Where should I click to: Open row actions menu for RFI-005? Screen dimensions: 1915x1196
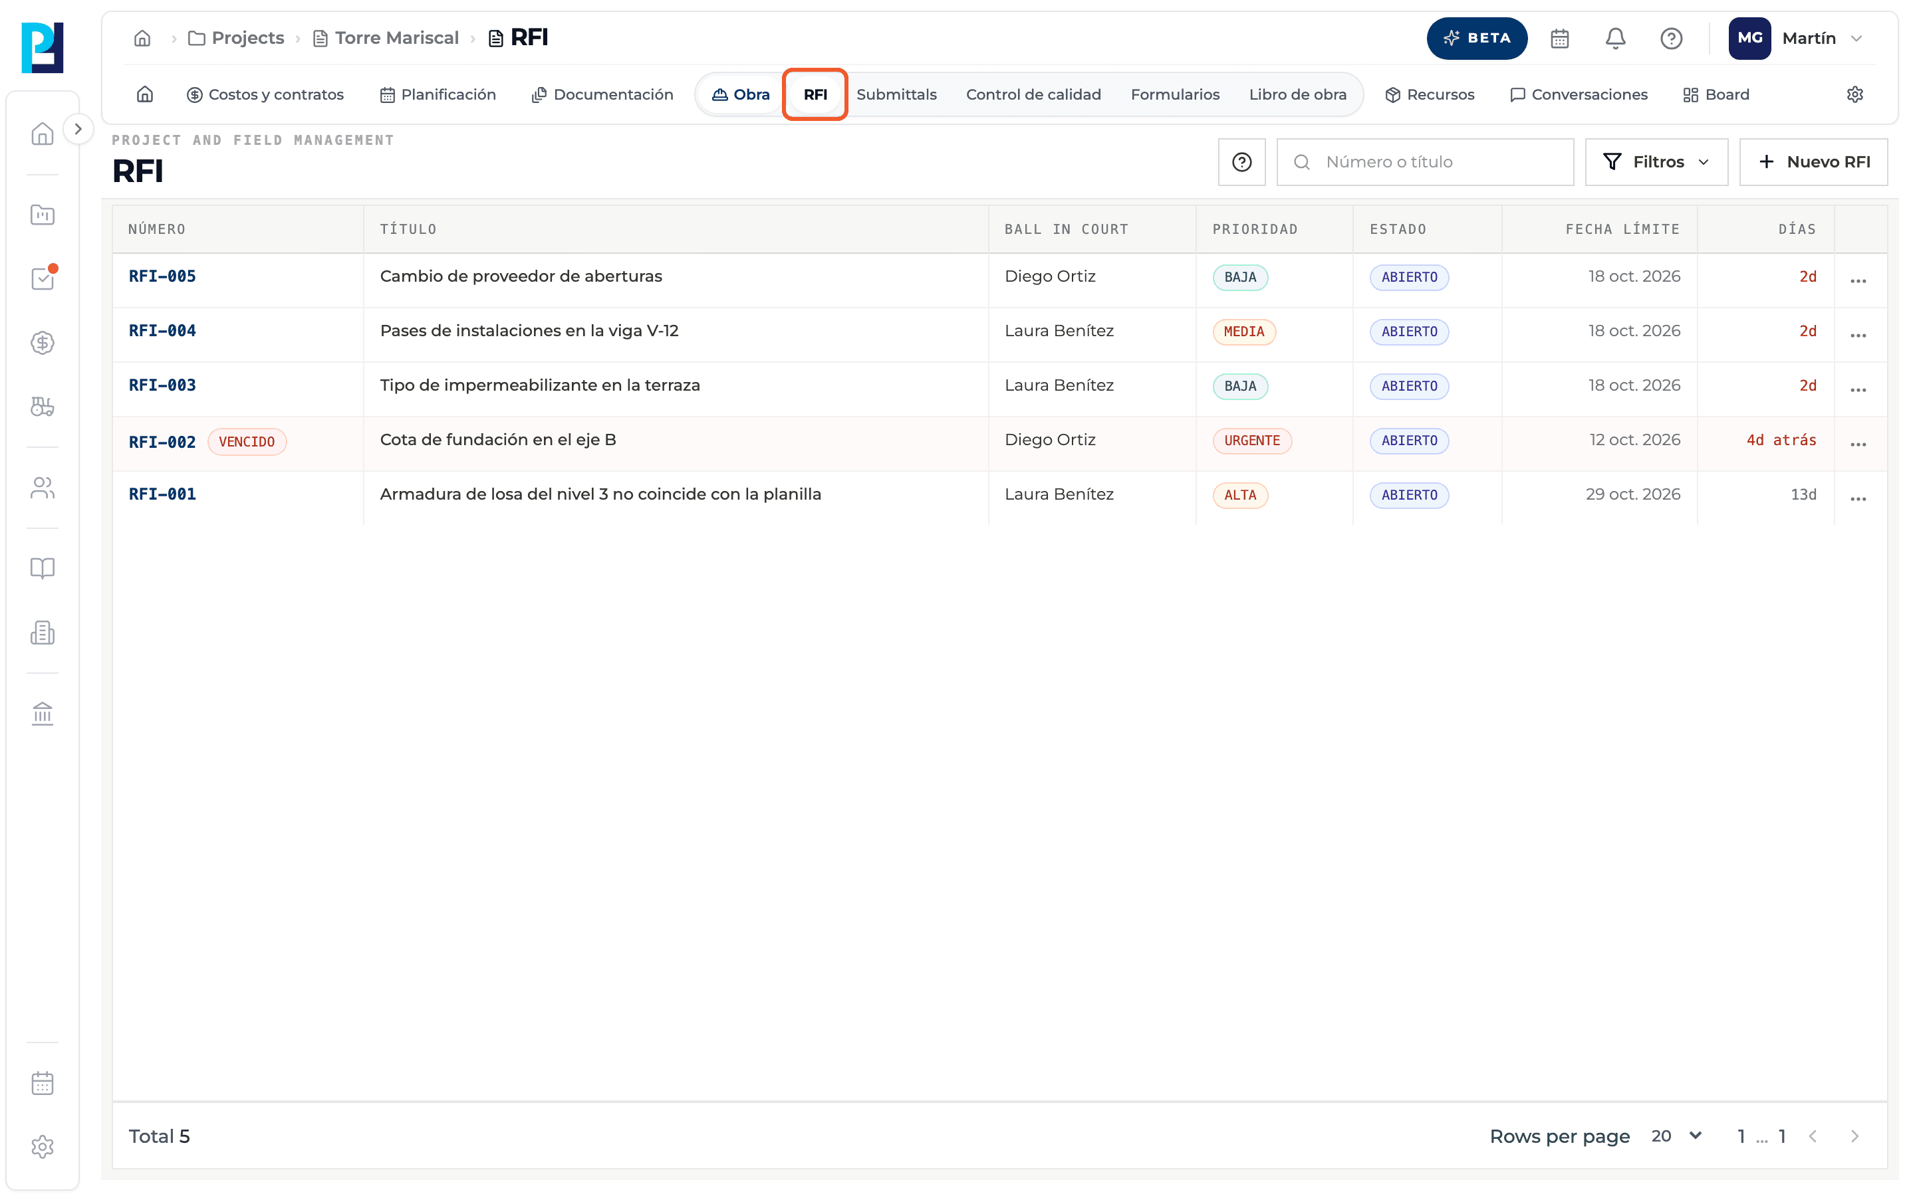pyautogui.click(x=1858, y=281)
